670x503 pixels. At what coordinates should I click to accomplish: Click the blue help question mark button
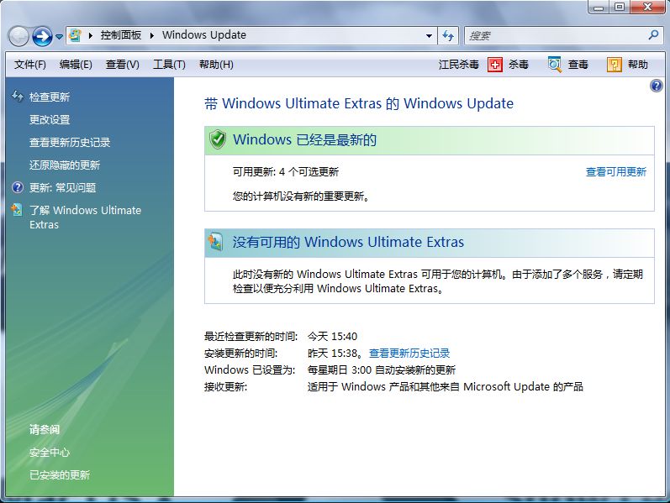pyautogui.click(x=657, y=86)
